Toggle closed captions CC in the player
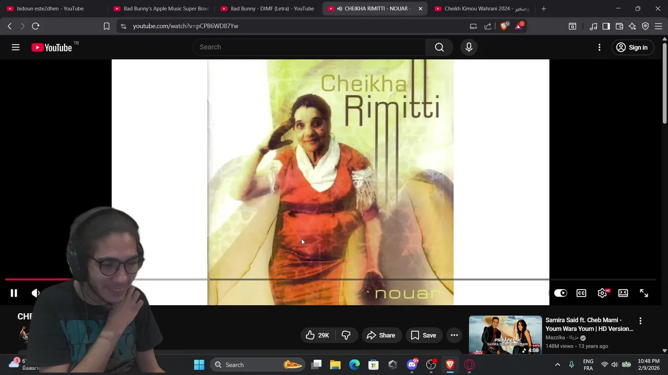This screenshot has width=668, height=375. point(581,293)
